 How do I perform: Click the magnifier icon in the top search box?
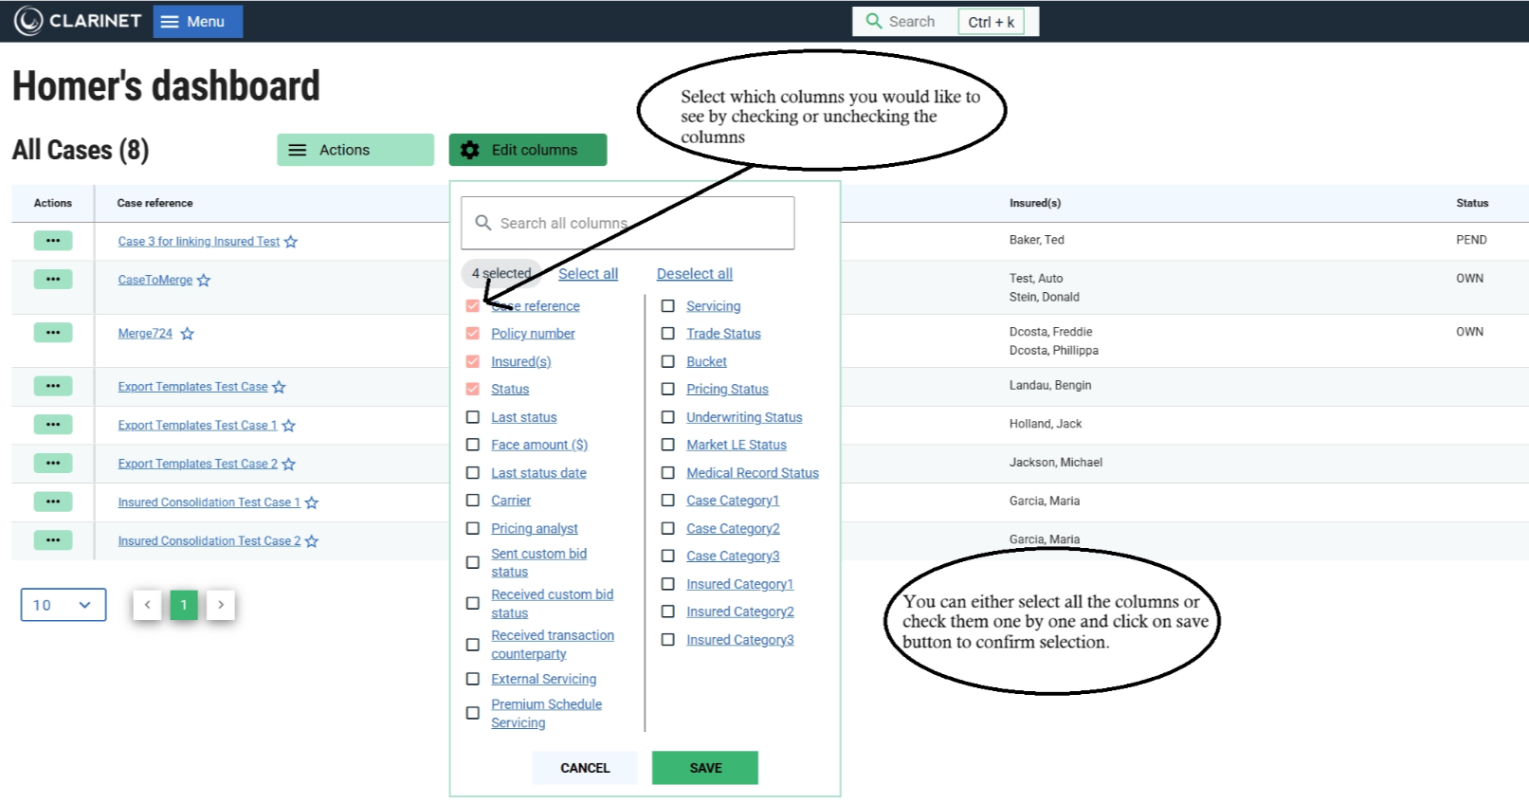[874, 21]
